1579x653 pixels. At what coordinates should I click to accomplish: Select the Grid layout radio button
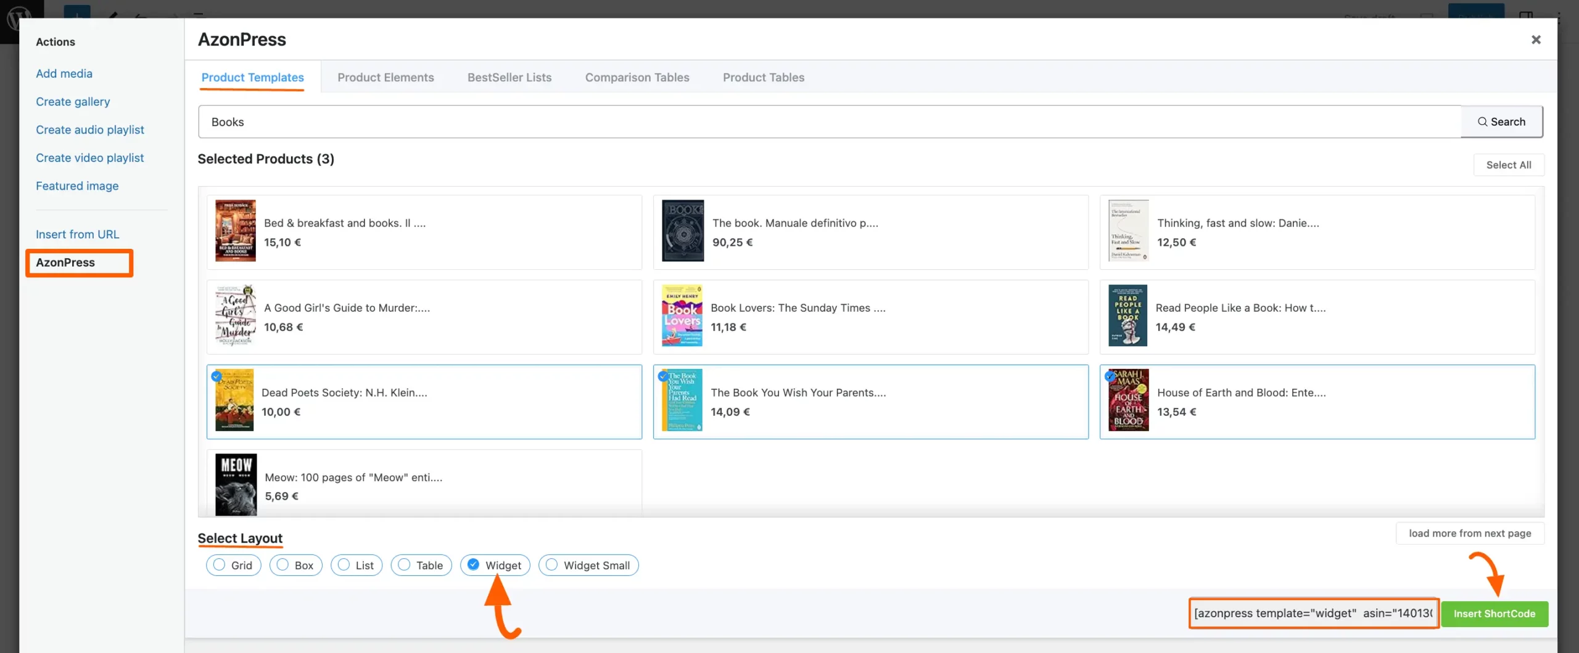tap(219, 565)
